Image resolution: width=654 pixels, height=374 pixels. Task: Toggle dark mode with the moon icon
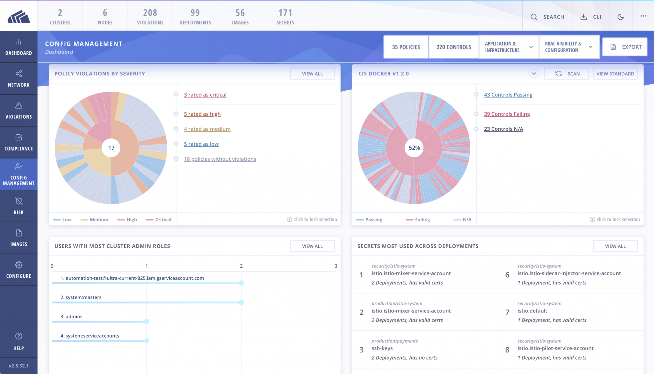(621, 17)
